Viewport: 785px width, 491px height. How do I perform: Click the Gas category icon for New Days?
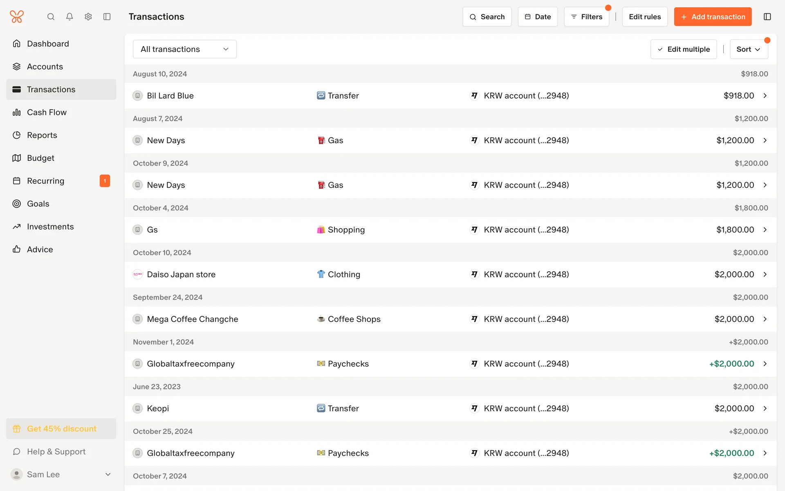(321, 140)
